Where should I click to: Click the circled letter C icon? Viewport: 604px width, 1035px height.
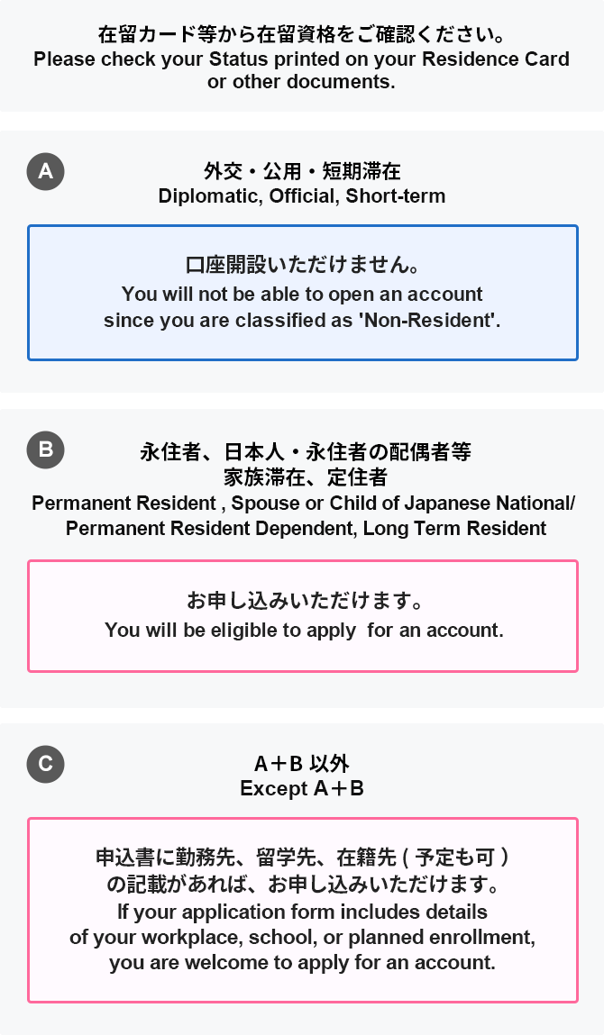coord(46,765)
